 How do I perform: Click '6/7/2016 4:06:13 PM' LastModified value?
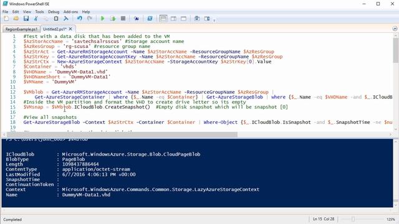point(90,174)
